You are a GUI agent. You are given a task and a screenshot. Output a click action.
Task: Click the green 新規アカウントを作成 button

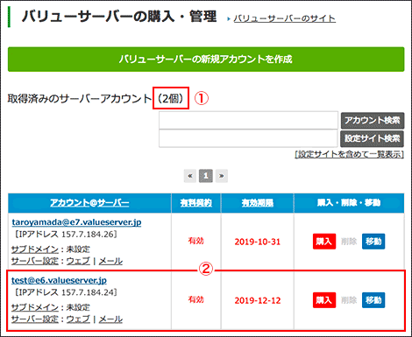tap(206, 60)
